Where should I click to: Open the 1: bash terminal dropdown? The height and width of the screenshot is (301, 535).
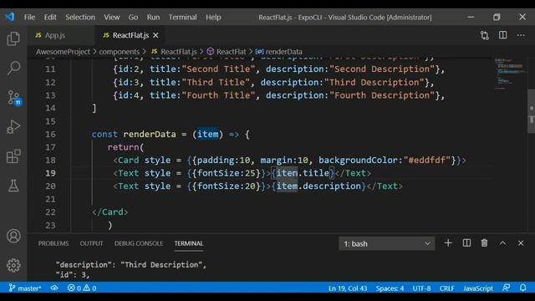[386, 243]
